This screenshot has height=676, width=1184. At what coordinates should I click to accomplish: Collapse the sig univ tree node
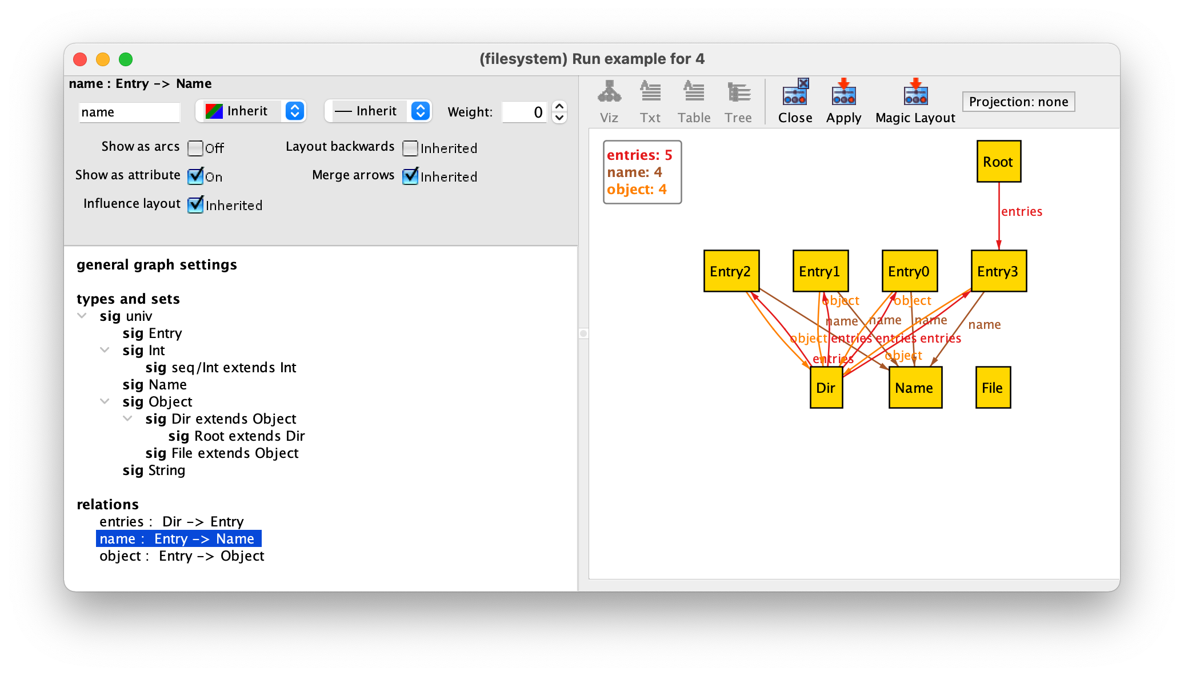(x=82, y=316)
